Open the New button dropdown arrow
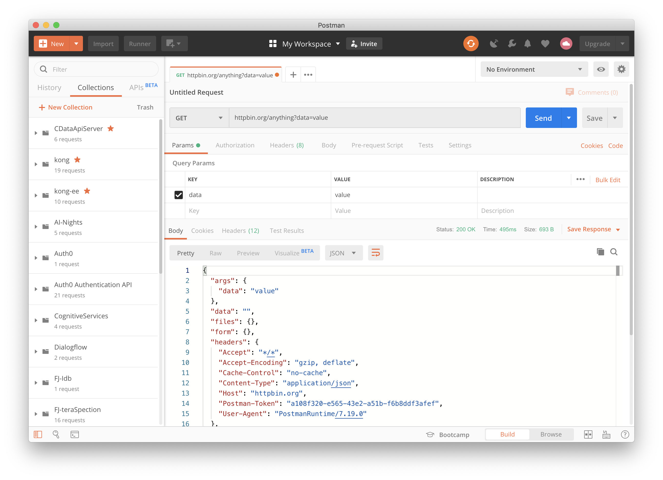 pos(76,44)
